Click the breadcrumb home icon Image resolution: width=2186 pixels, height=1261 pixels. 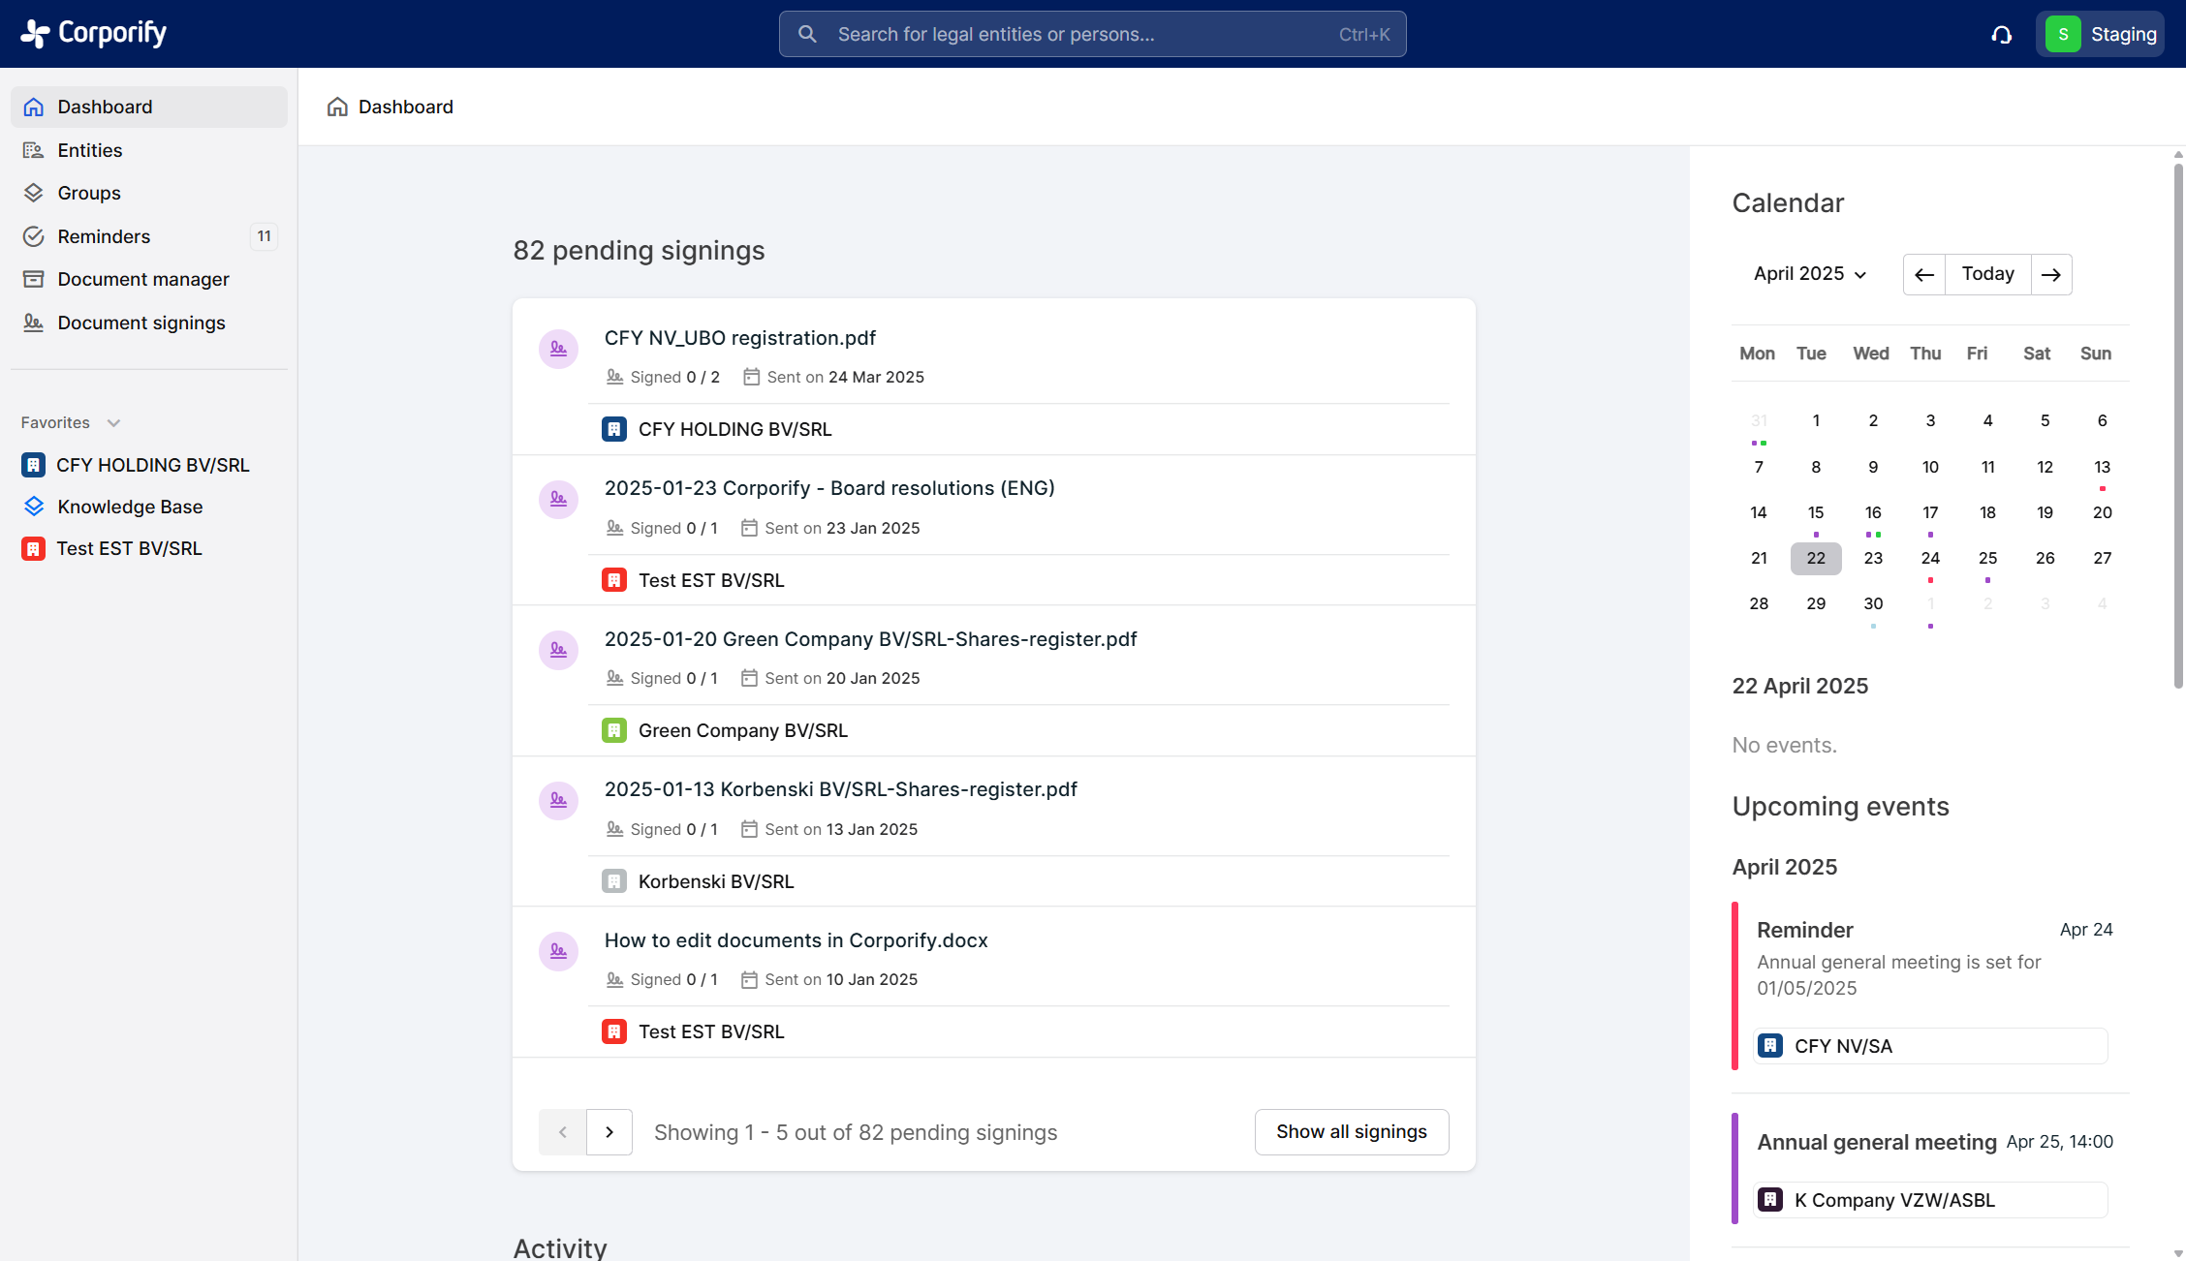(337, 107)
